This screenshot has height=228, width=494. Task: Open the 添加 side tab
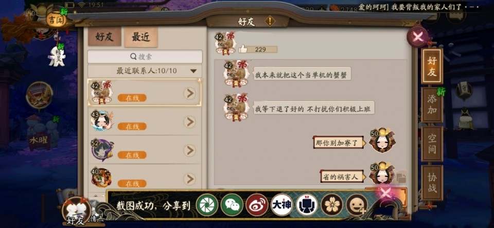coord(432,105)
